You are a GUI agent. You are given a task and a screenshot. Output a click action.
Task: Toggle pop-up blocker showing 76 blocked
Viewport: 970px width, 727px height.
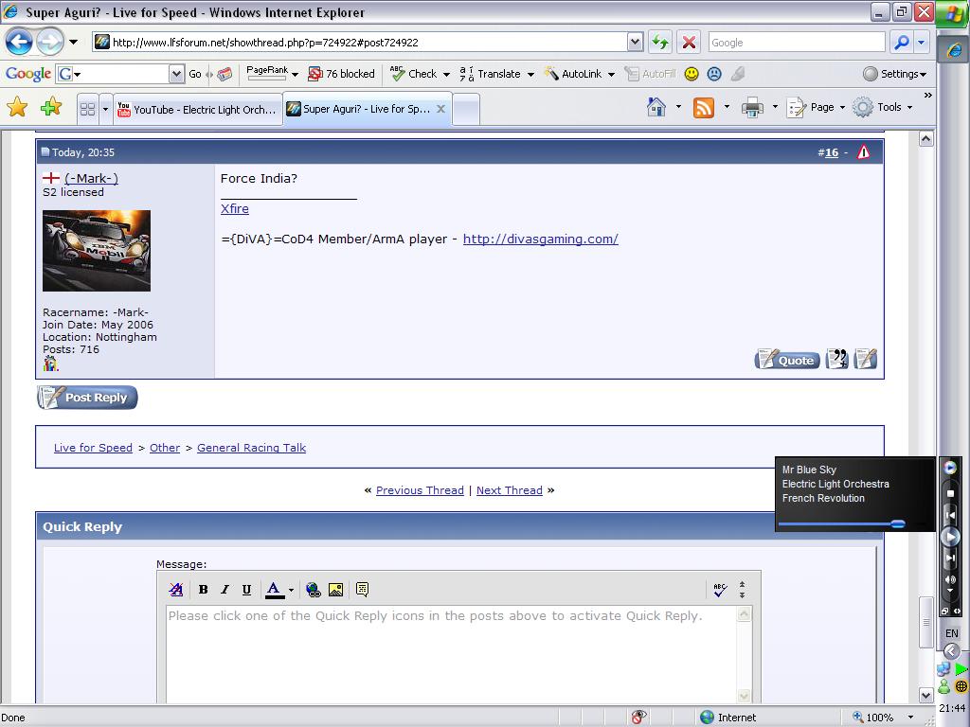341,74
